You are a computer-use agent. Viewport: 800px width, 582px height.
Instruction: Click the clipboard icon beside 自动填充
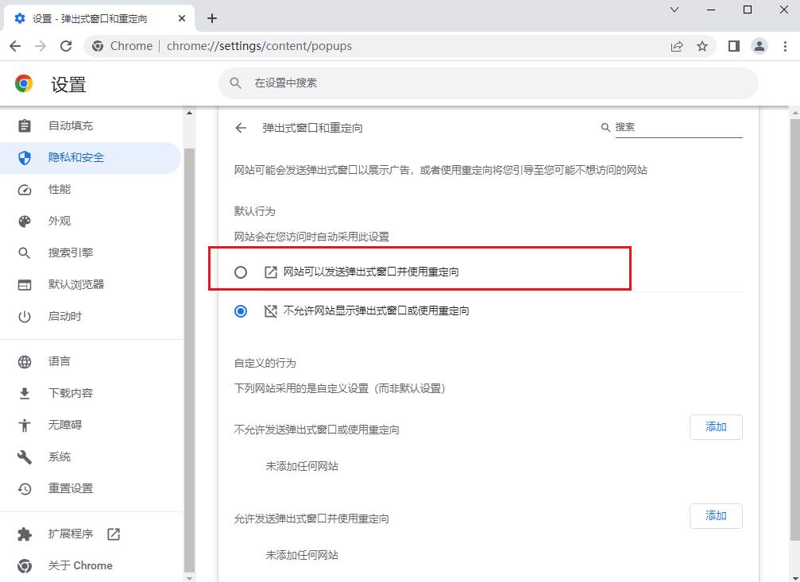pyautogui.click(x=25, y=126)
